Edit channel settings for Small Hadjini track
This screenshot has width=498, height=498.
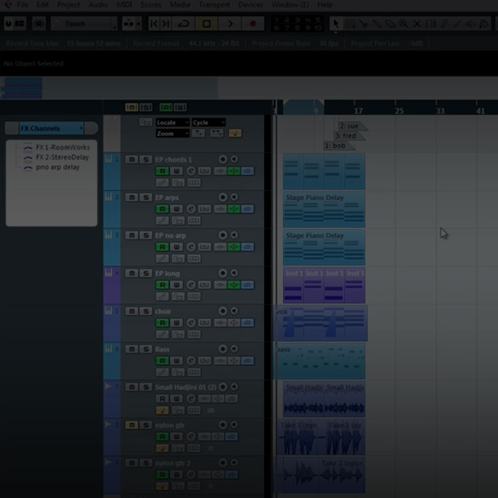click(x=191, y=398)
